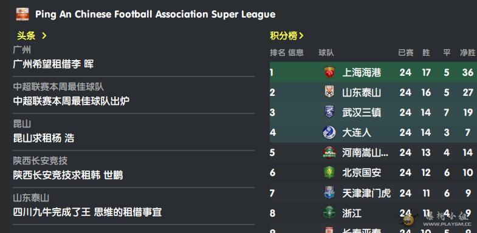
Task: Click the 大连人 club badge
Action: tap(329, 132)
